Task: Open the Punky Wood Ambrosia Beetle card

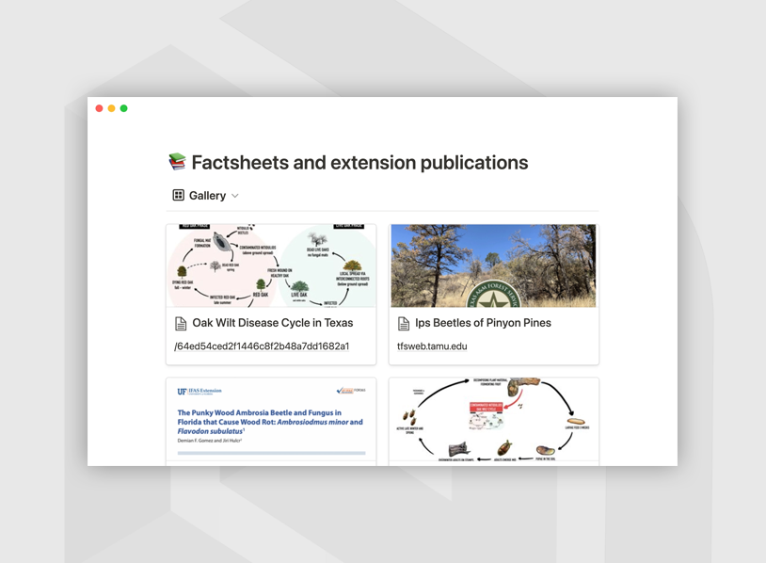Action: pos(271,422)
